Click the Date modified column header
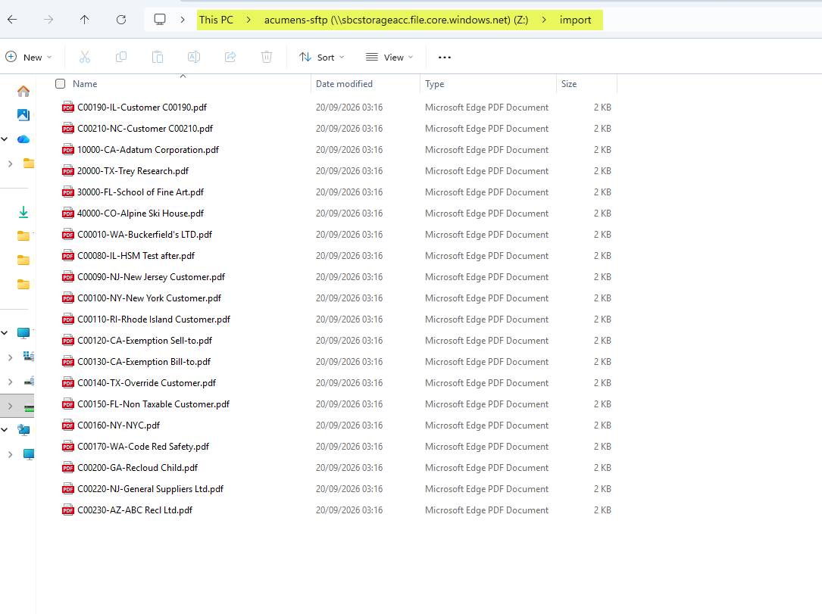The height and width of the screenshot is (614, 822). (x=344, y=84)
